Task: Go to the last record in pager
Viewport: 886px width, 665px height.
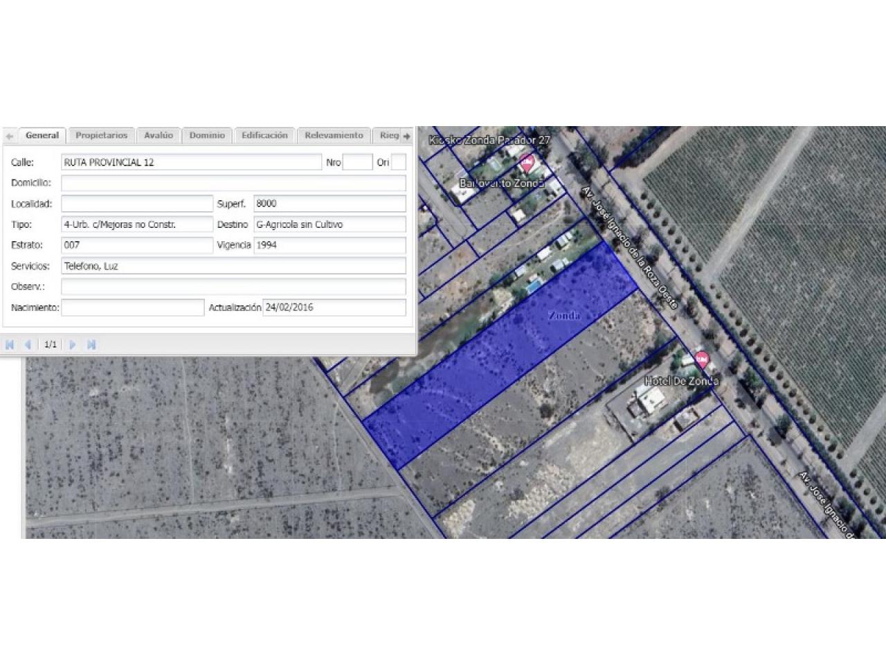Action: (91, 344)
